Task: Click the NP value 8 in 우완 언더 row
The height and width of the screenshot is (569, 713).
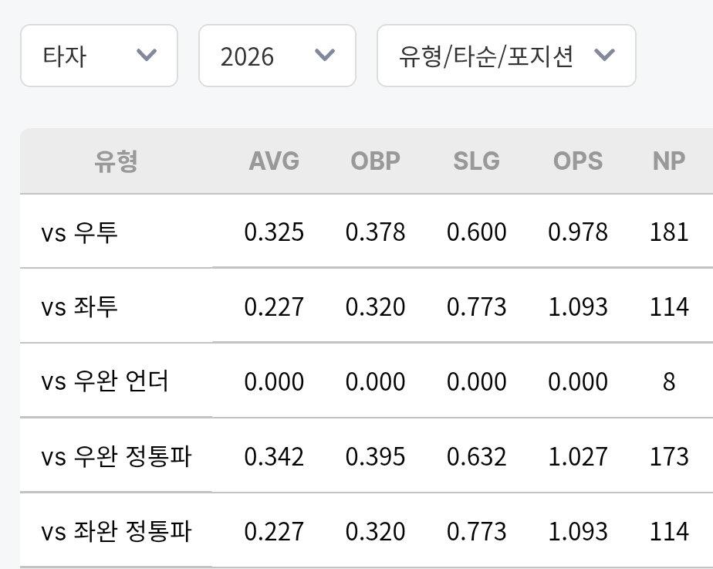Action: pyautogui.click(x=668, y=381)
